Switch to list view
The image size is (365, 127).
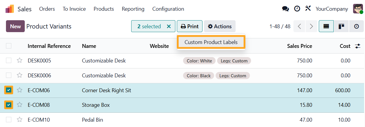point(326,26)
